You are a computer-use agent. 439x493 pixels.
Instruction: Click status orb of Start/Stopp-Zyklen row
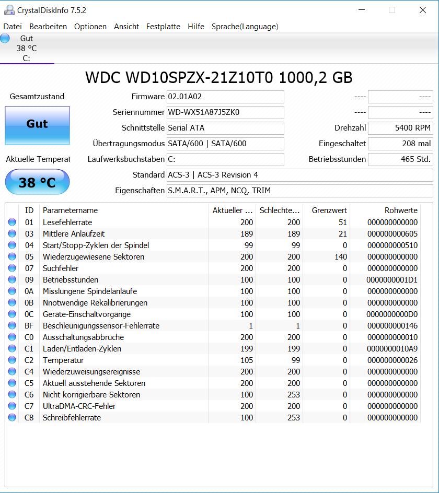(12, 245)
